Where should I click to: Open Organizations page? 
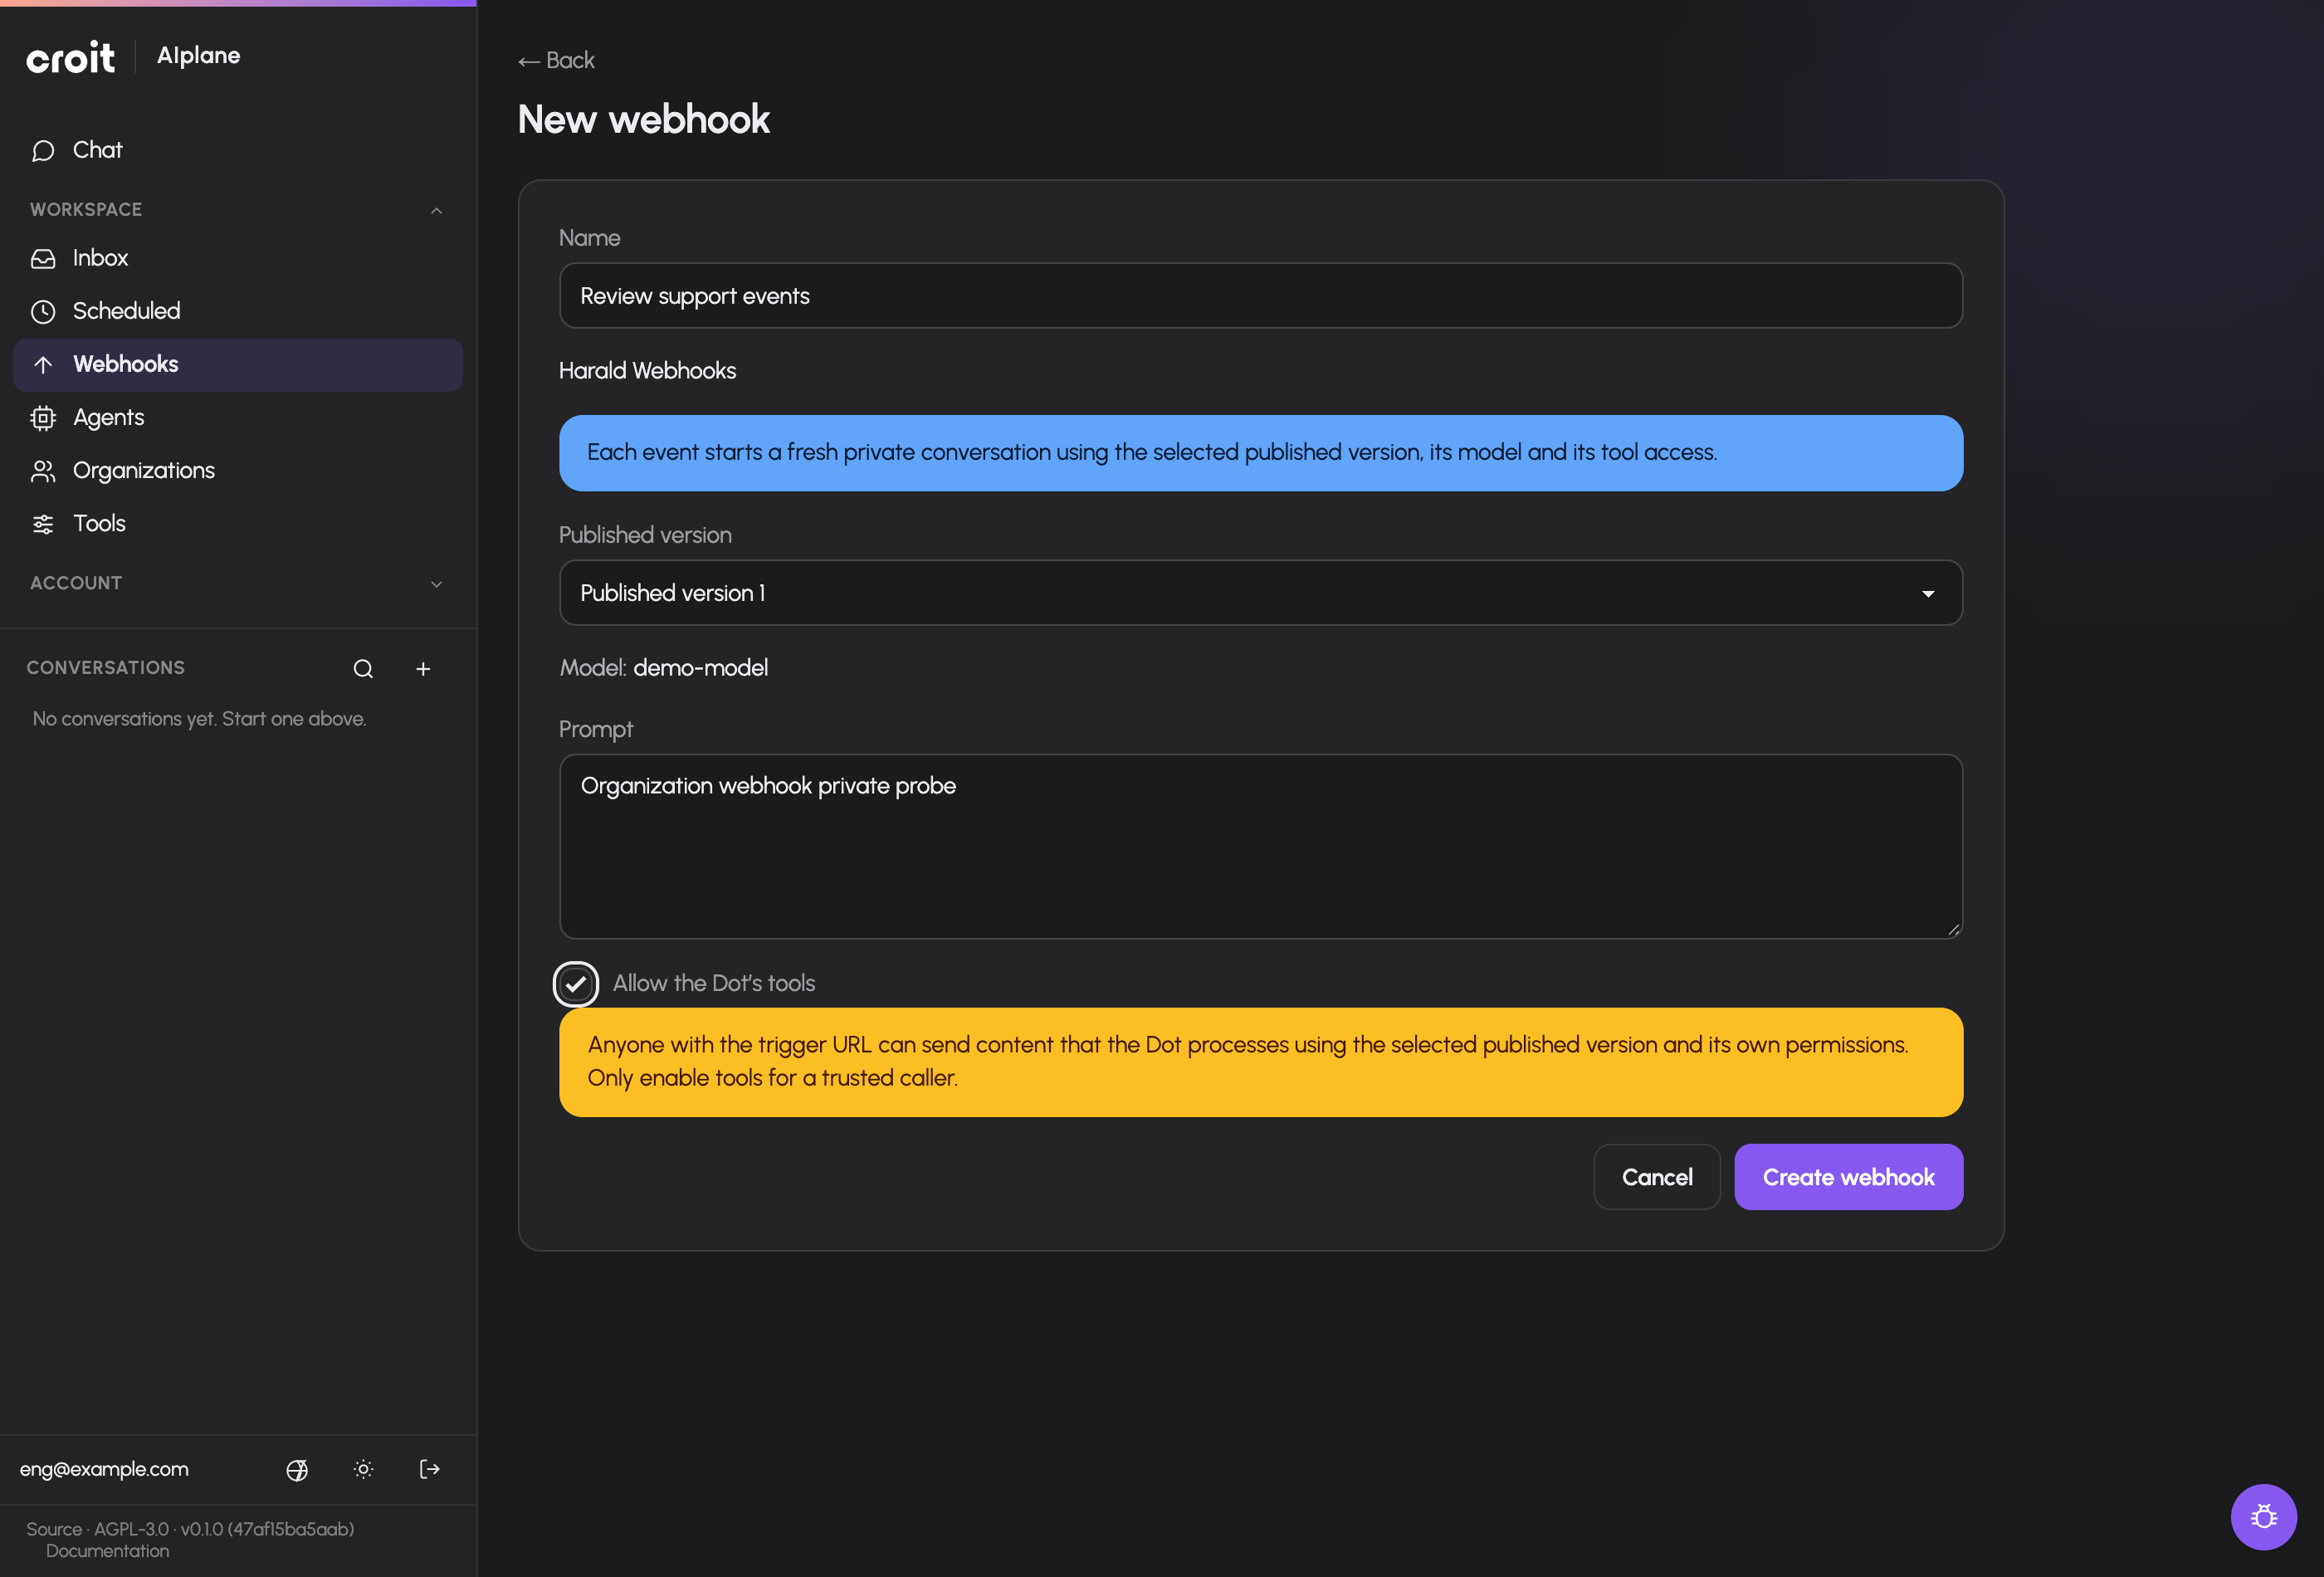point(238,470)
